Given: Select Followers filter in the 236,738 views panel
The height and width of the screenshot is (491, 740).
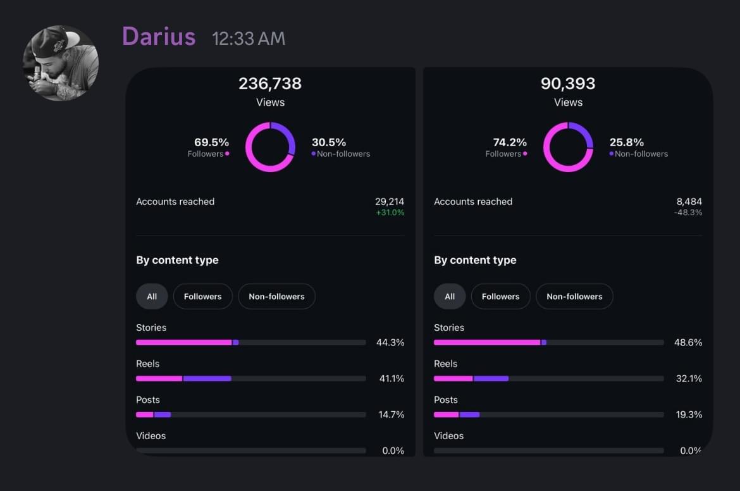Looking at the screenshot, I should (202, 296).
